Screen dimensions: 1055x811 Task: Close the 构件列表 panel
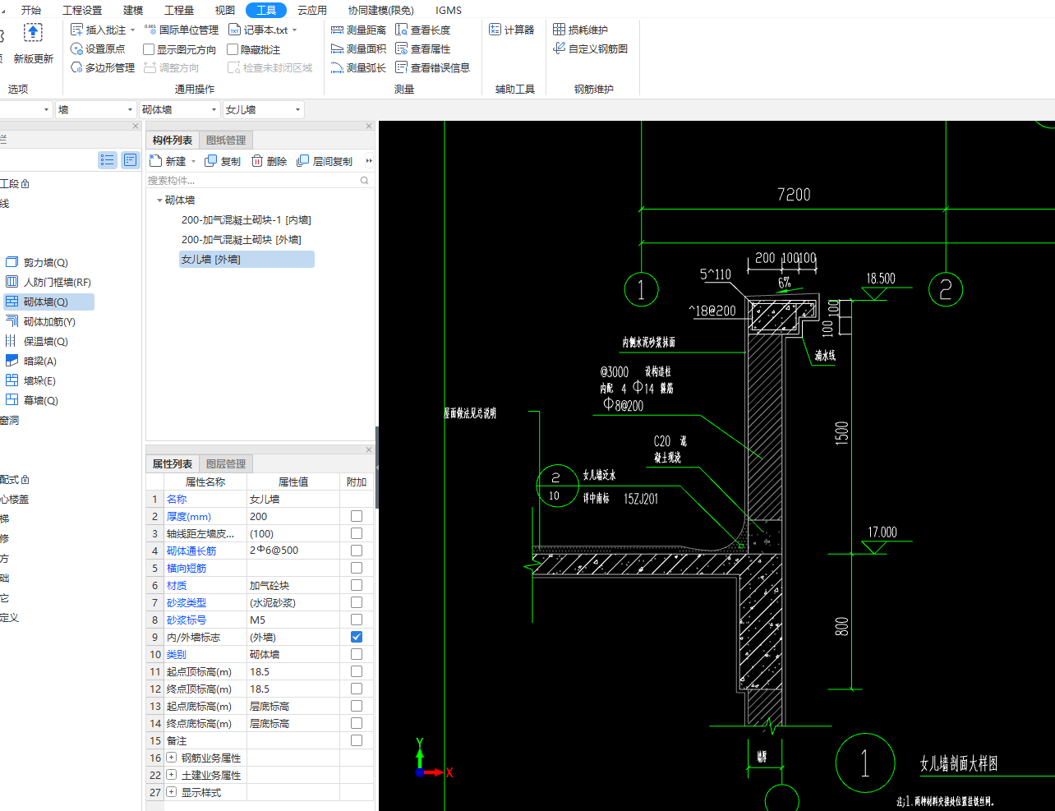click(369, 126)
